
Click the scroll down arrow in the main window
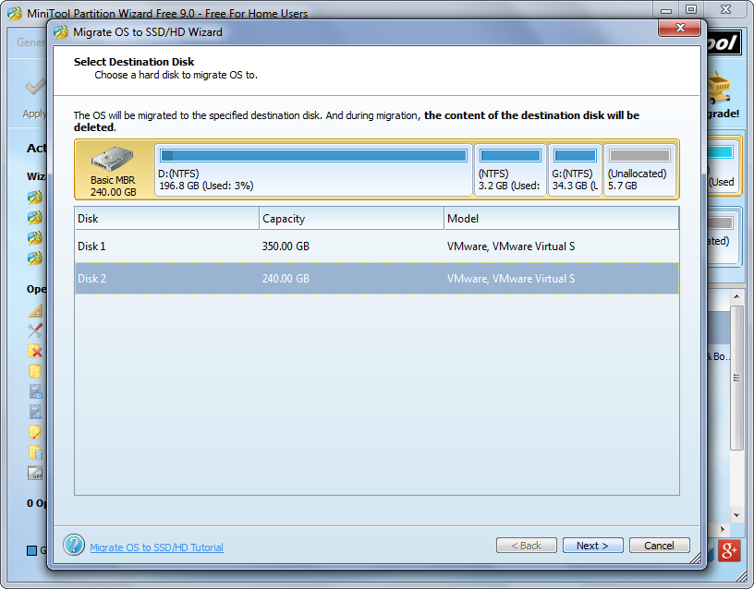[736, 515]
